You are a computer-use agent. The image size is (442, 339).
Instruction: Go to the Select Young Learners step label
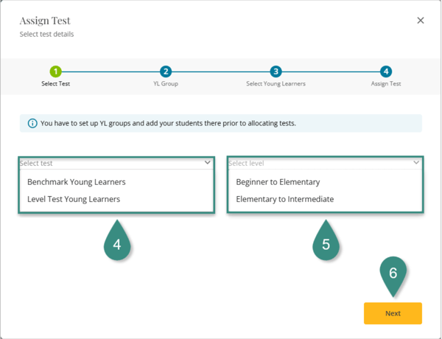(276, 84)
